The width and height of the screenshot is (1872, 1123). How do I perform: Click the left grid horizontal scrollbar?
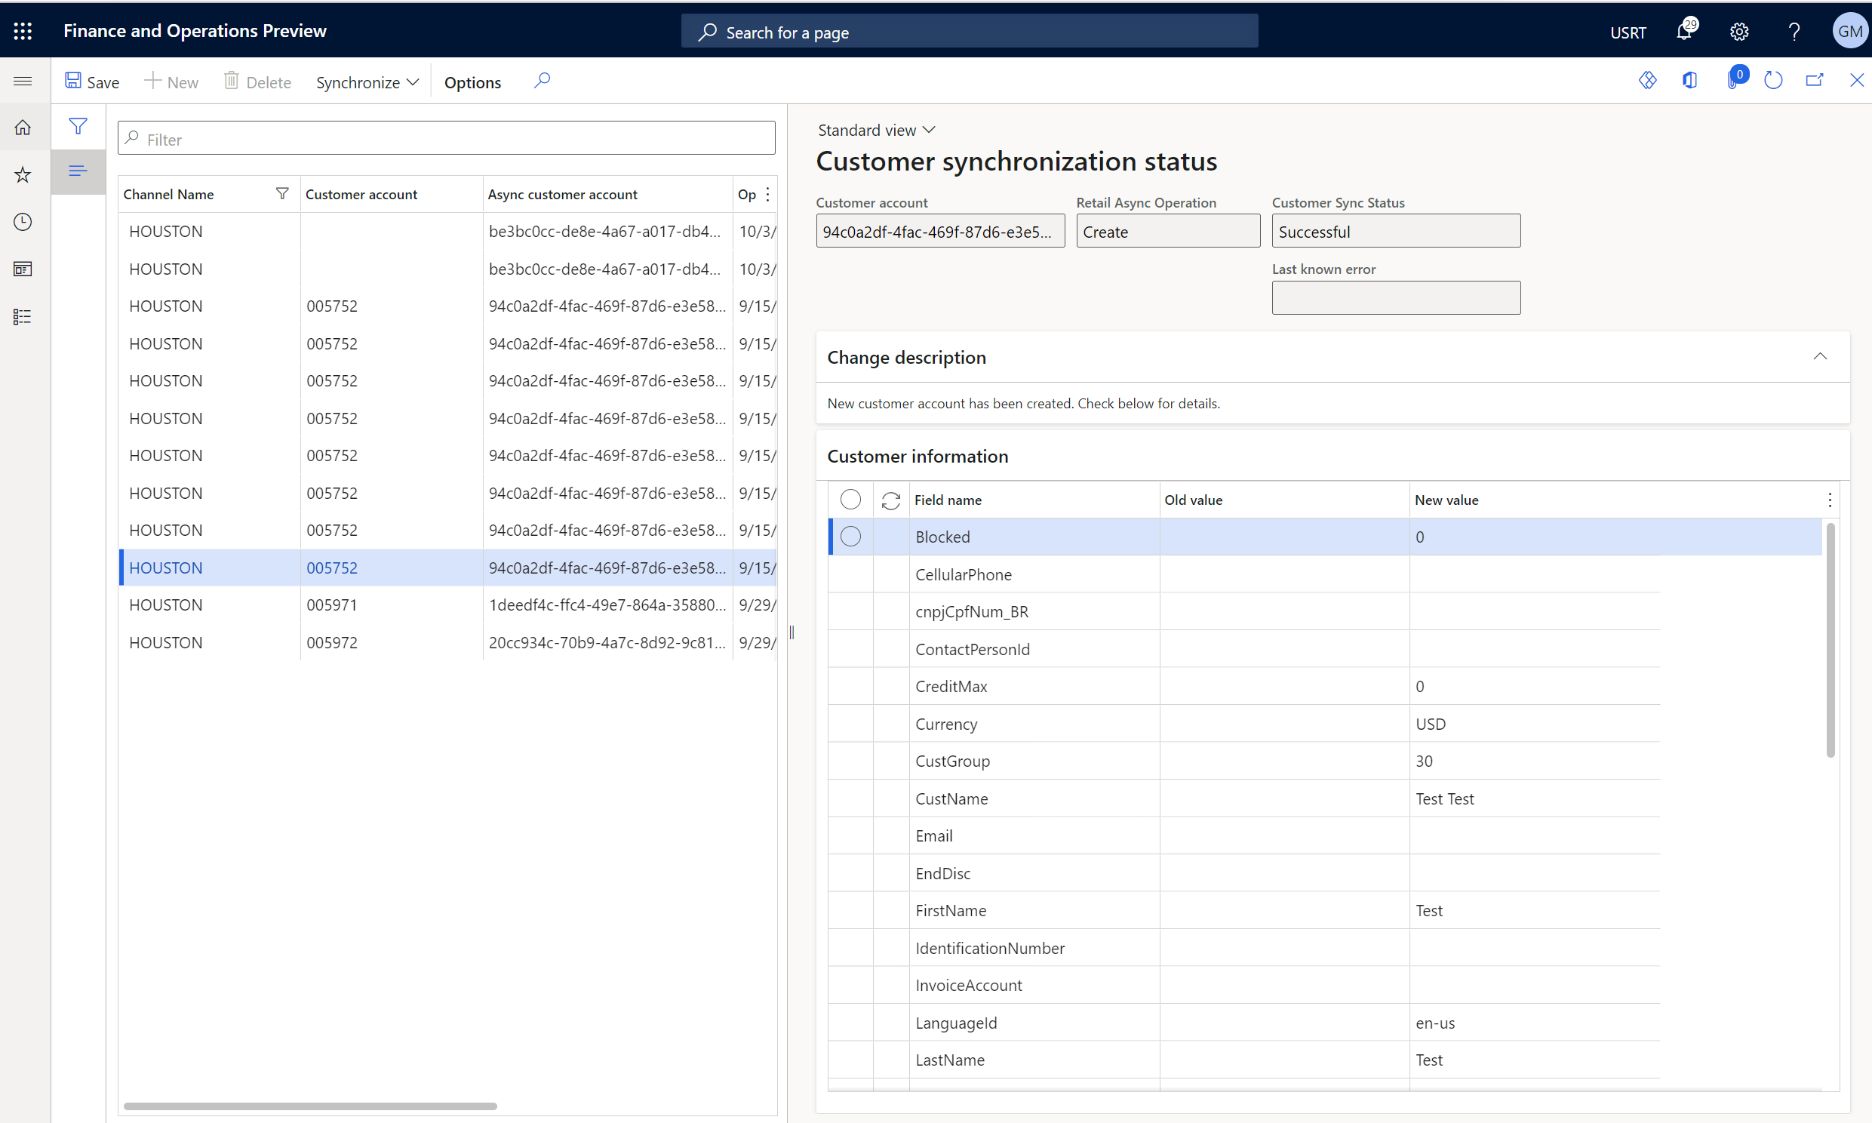310,1106
